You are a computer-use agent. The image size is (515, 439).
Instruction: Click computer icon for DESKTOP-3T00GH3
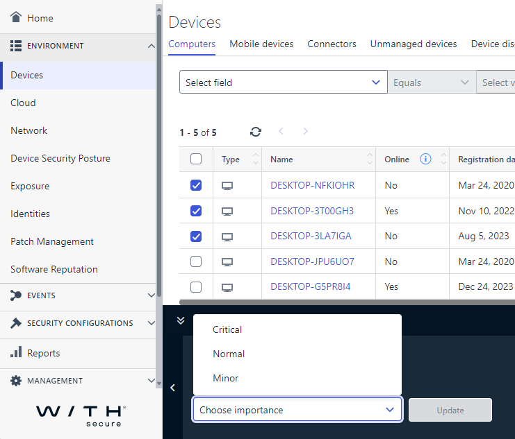click(227, 212)
